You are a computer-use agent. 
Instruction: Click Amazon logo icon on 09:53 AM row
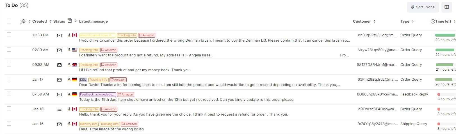[x=69, y=64]
